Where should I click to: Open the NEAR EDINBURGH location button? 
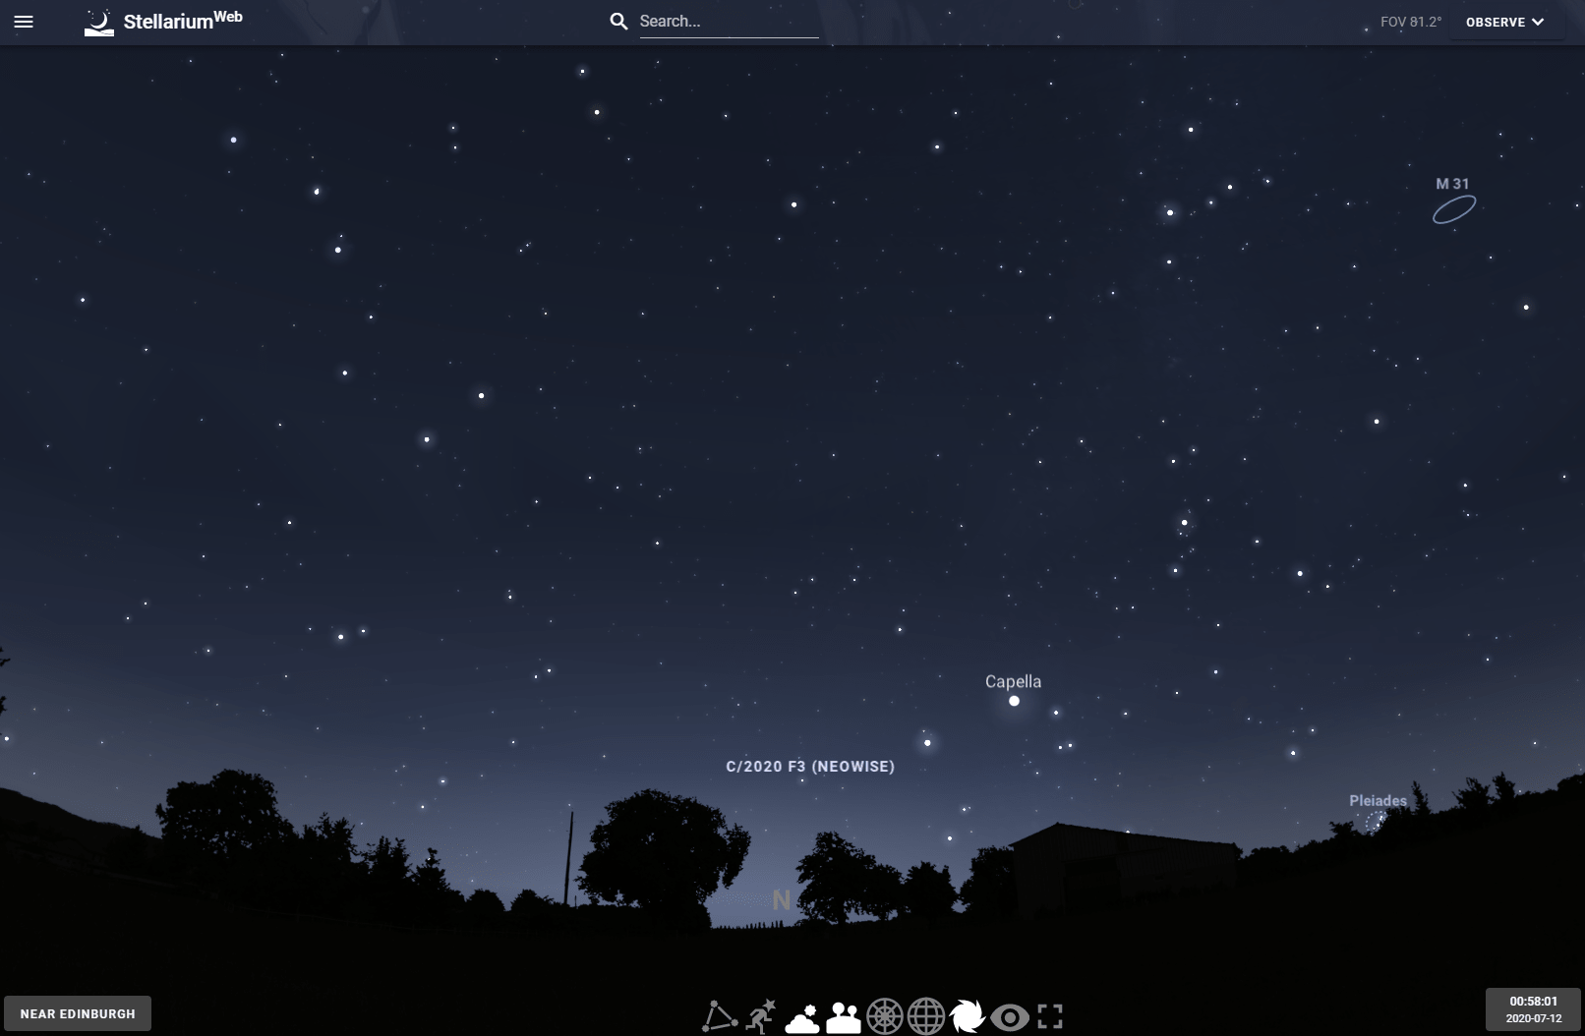click(78, 1013)
